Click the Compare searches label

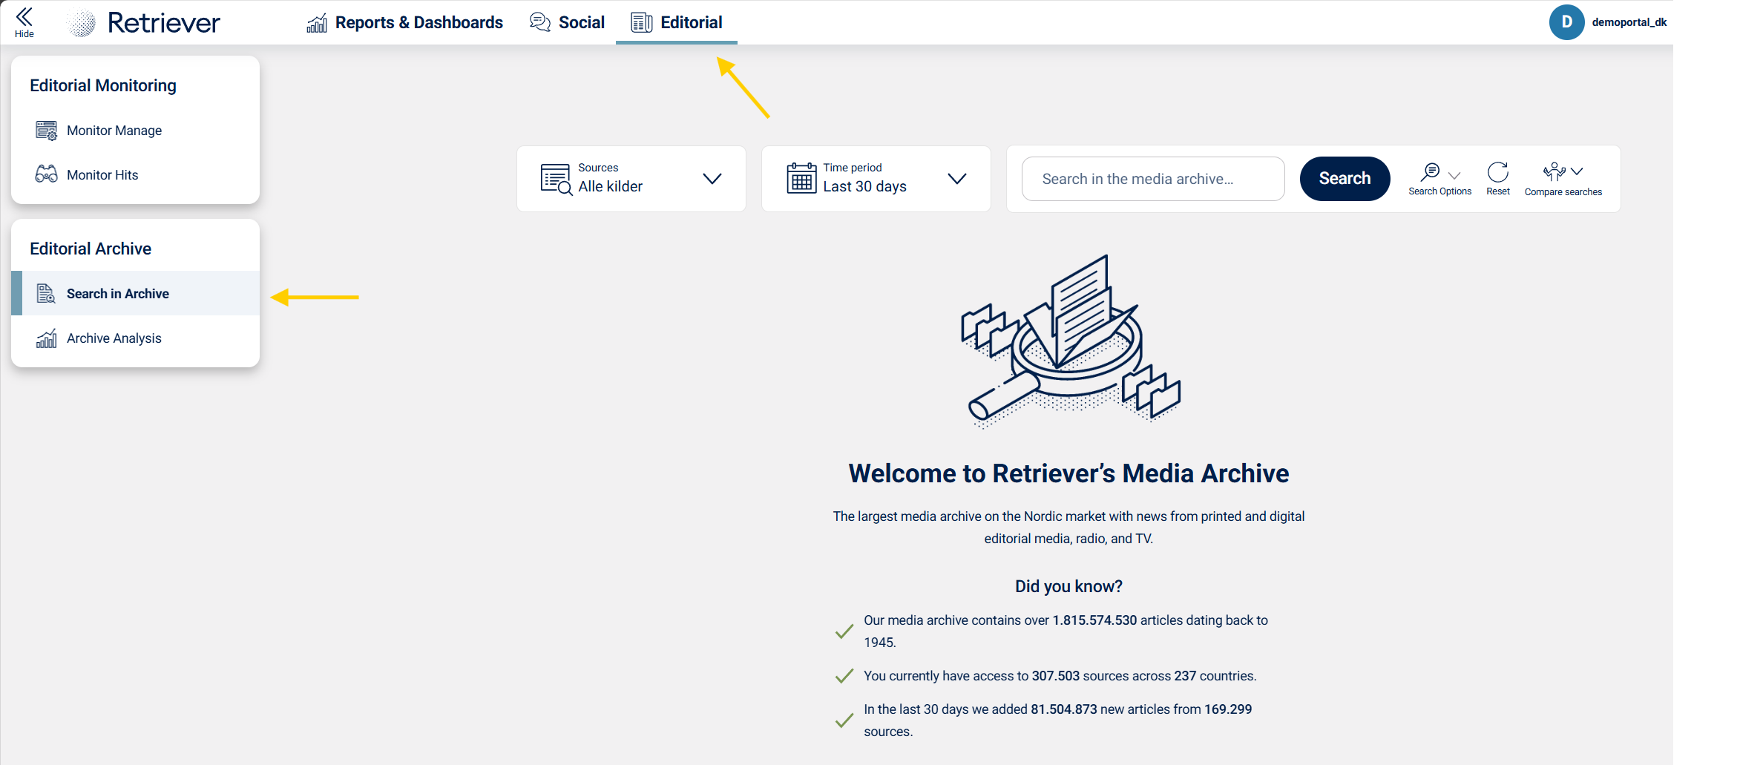tap(1563, 192)
